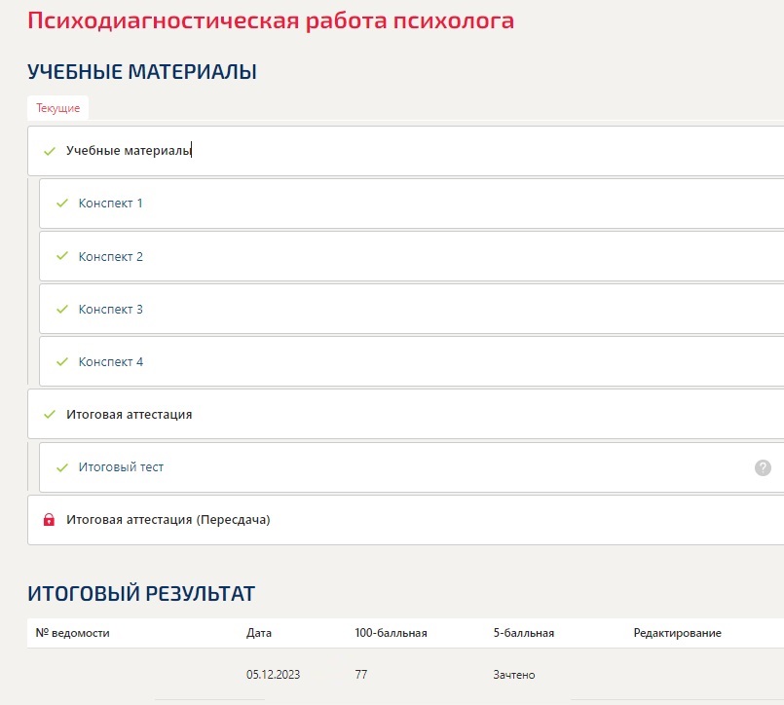Click checkmark icon next to Конспект 2
784x705 pixels.
62,256
